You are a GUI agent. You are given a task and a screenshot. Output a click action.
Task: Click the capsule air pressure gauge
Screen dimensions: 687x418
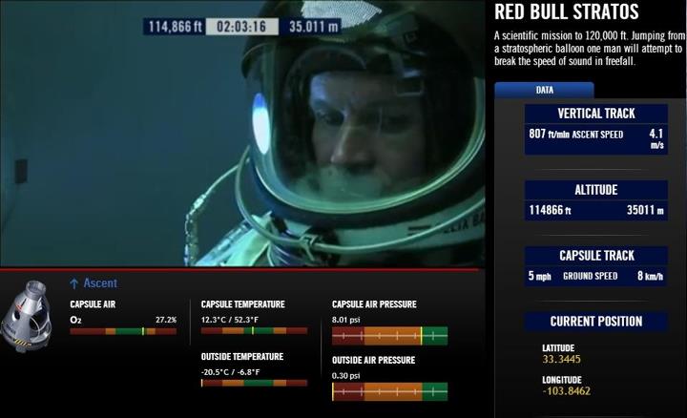tap(389, 336)
